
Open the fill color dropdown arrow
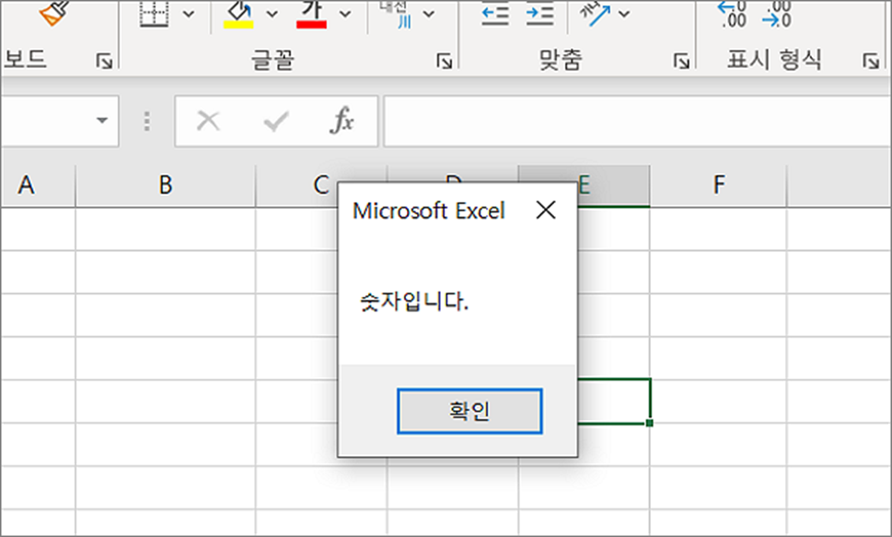point(272,14)
